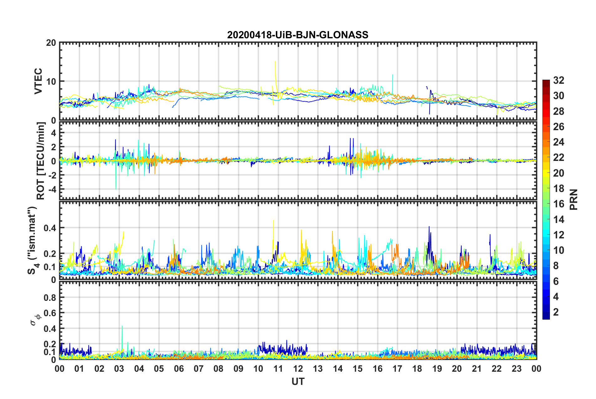The image size is (596, 399).
Task: Click the 03 hour tick on UT axis
Action: [x=119, y=369]
